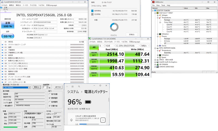This screenshot has width=218, height=131.
Task: Open the 1GiB test size dropdown
Action: coord(110,46)
